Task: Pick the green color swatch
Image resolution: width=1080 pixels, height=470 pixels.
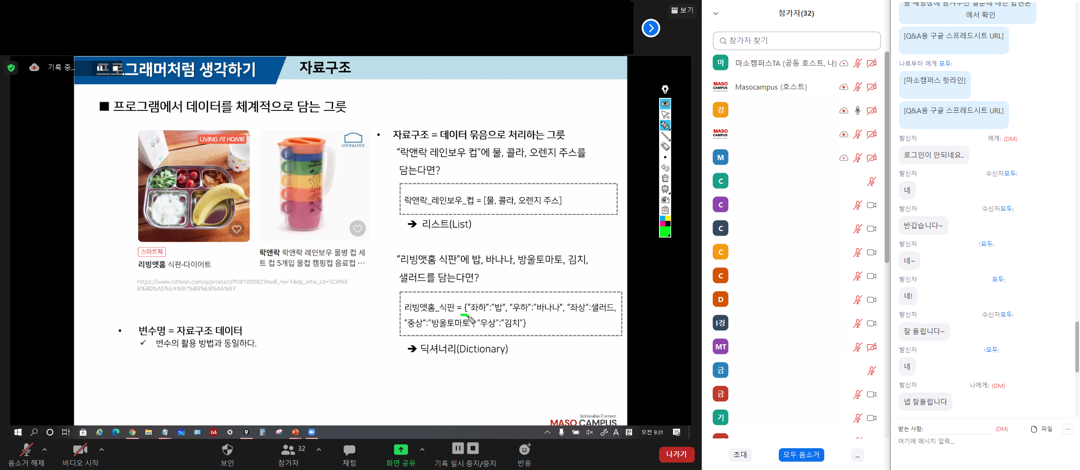Action: point(665,232)
